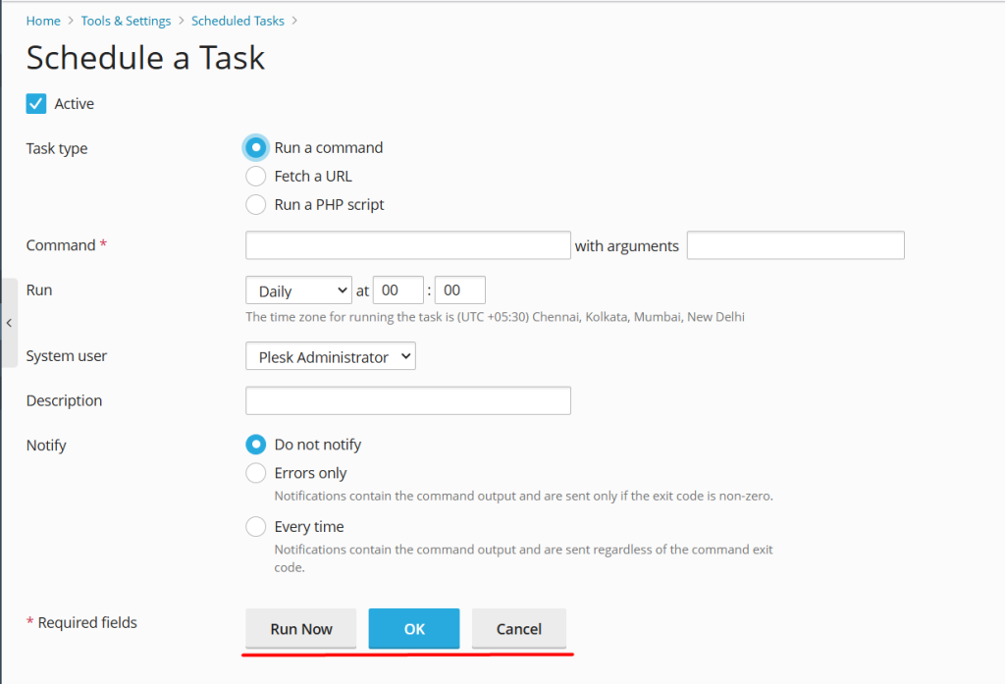1005x684 pixels.
Task: Open Tools & Settings breadcrumb
Action: click(x=126, y=21)
